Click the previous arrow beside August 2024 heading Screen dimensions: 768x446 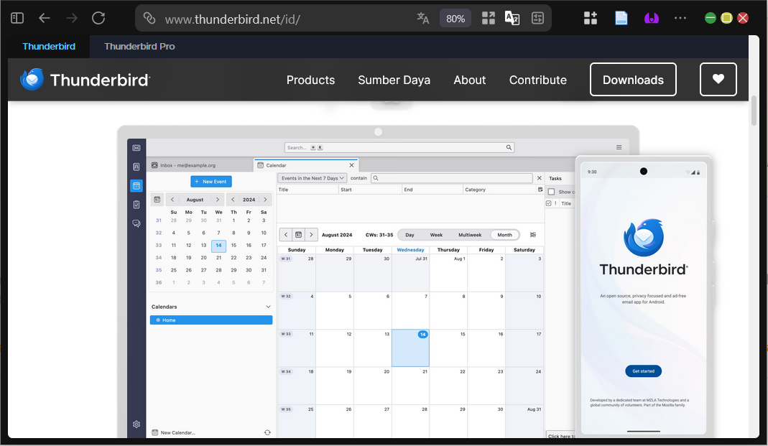[x=286, y=235]
